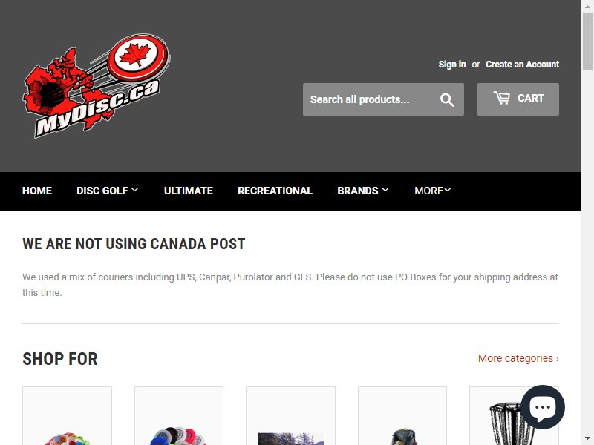The image size is (594, 445).
Task: Expand the Brands dropdown menu
Action: point(363,191)
